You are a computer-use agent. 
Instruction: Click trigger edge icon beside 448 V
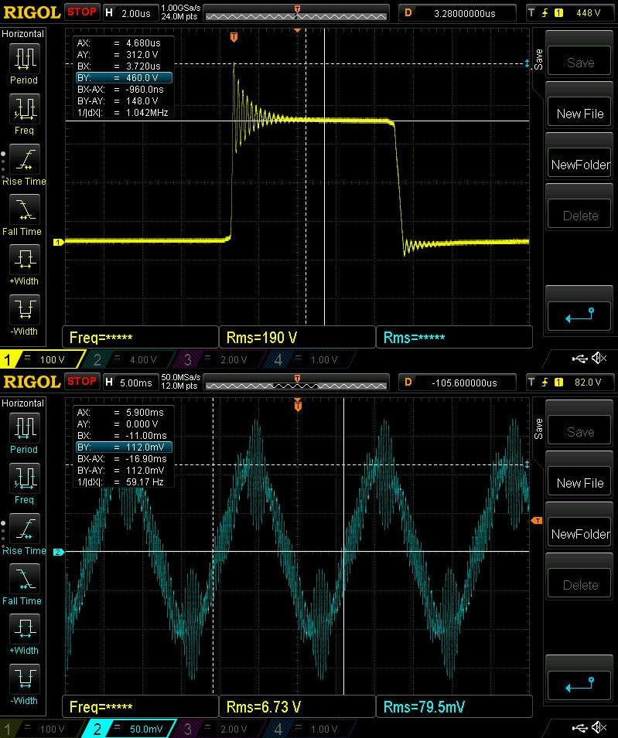pyautogui.click(x=545, y=12)
